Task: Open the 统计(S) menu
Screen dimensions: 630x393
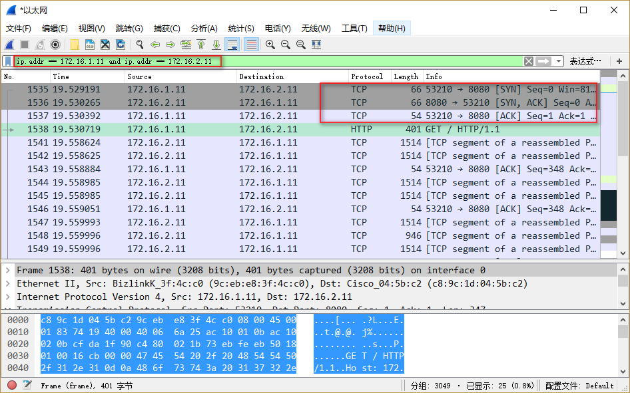Action: (241, 29)
